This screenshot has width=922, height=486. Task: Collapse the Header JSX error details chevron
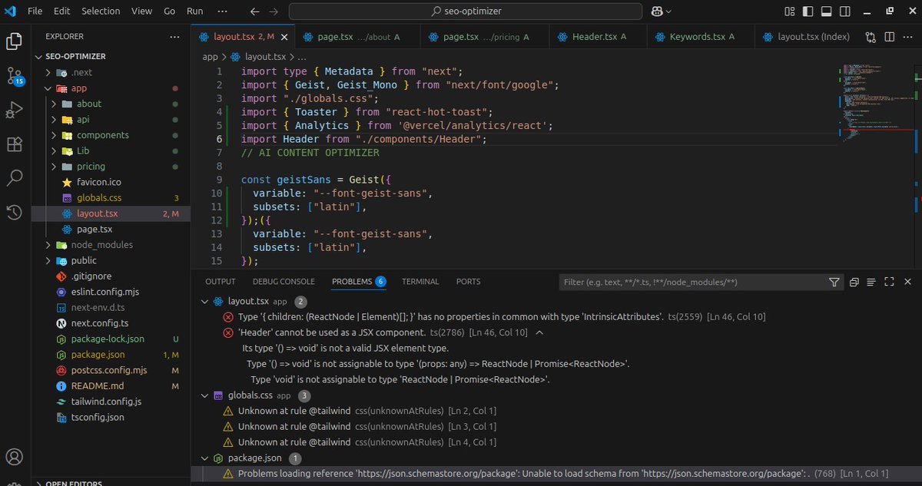coord(539,332)
